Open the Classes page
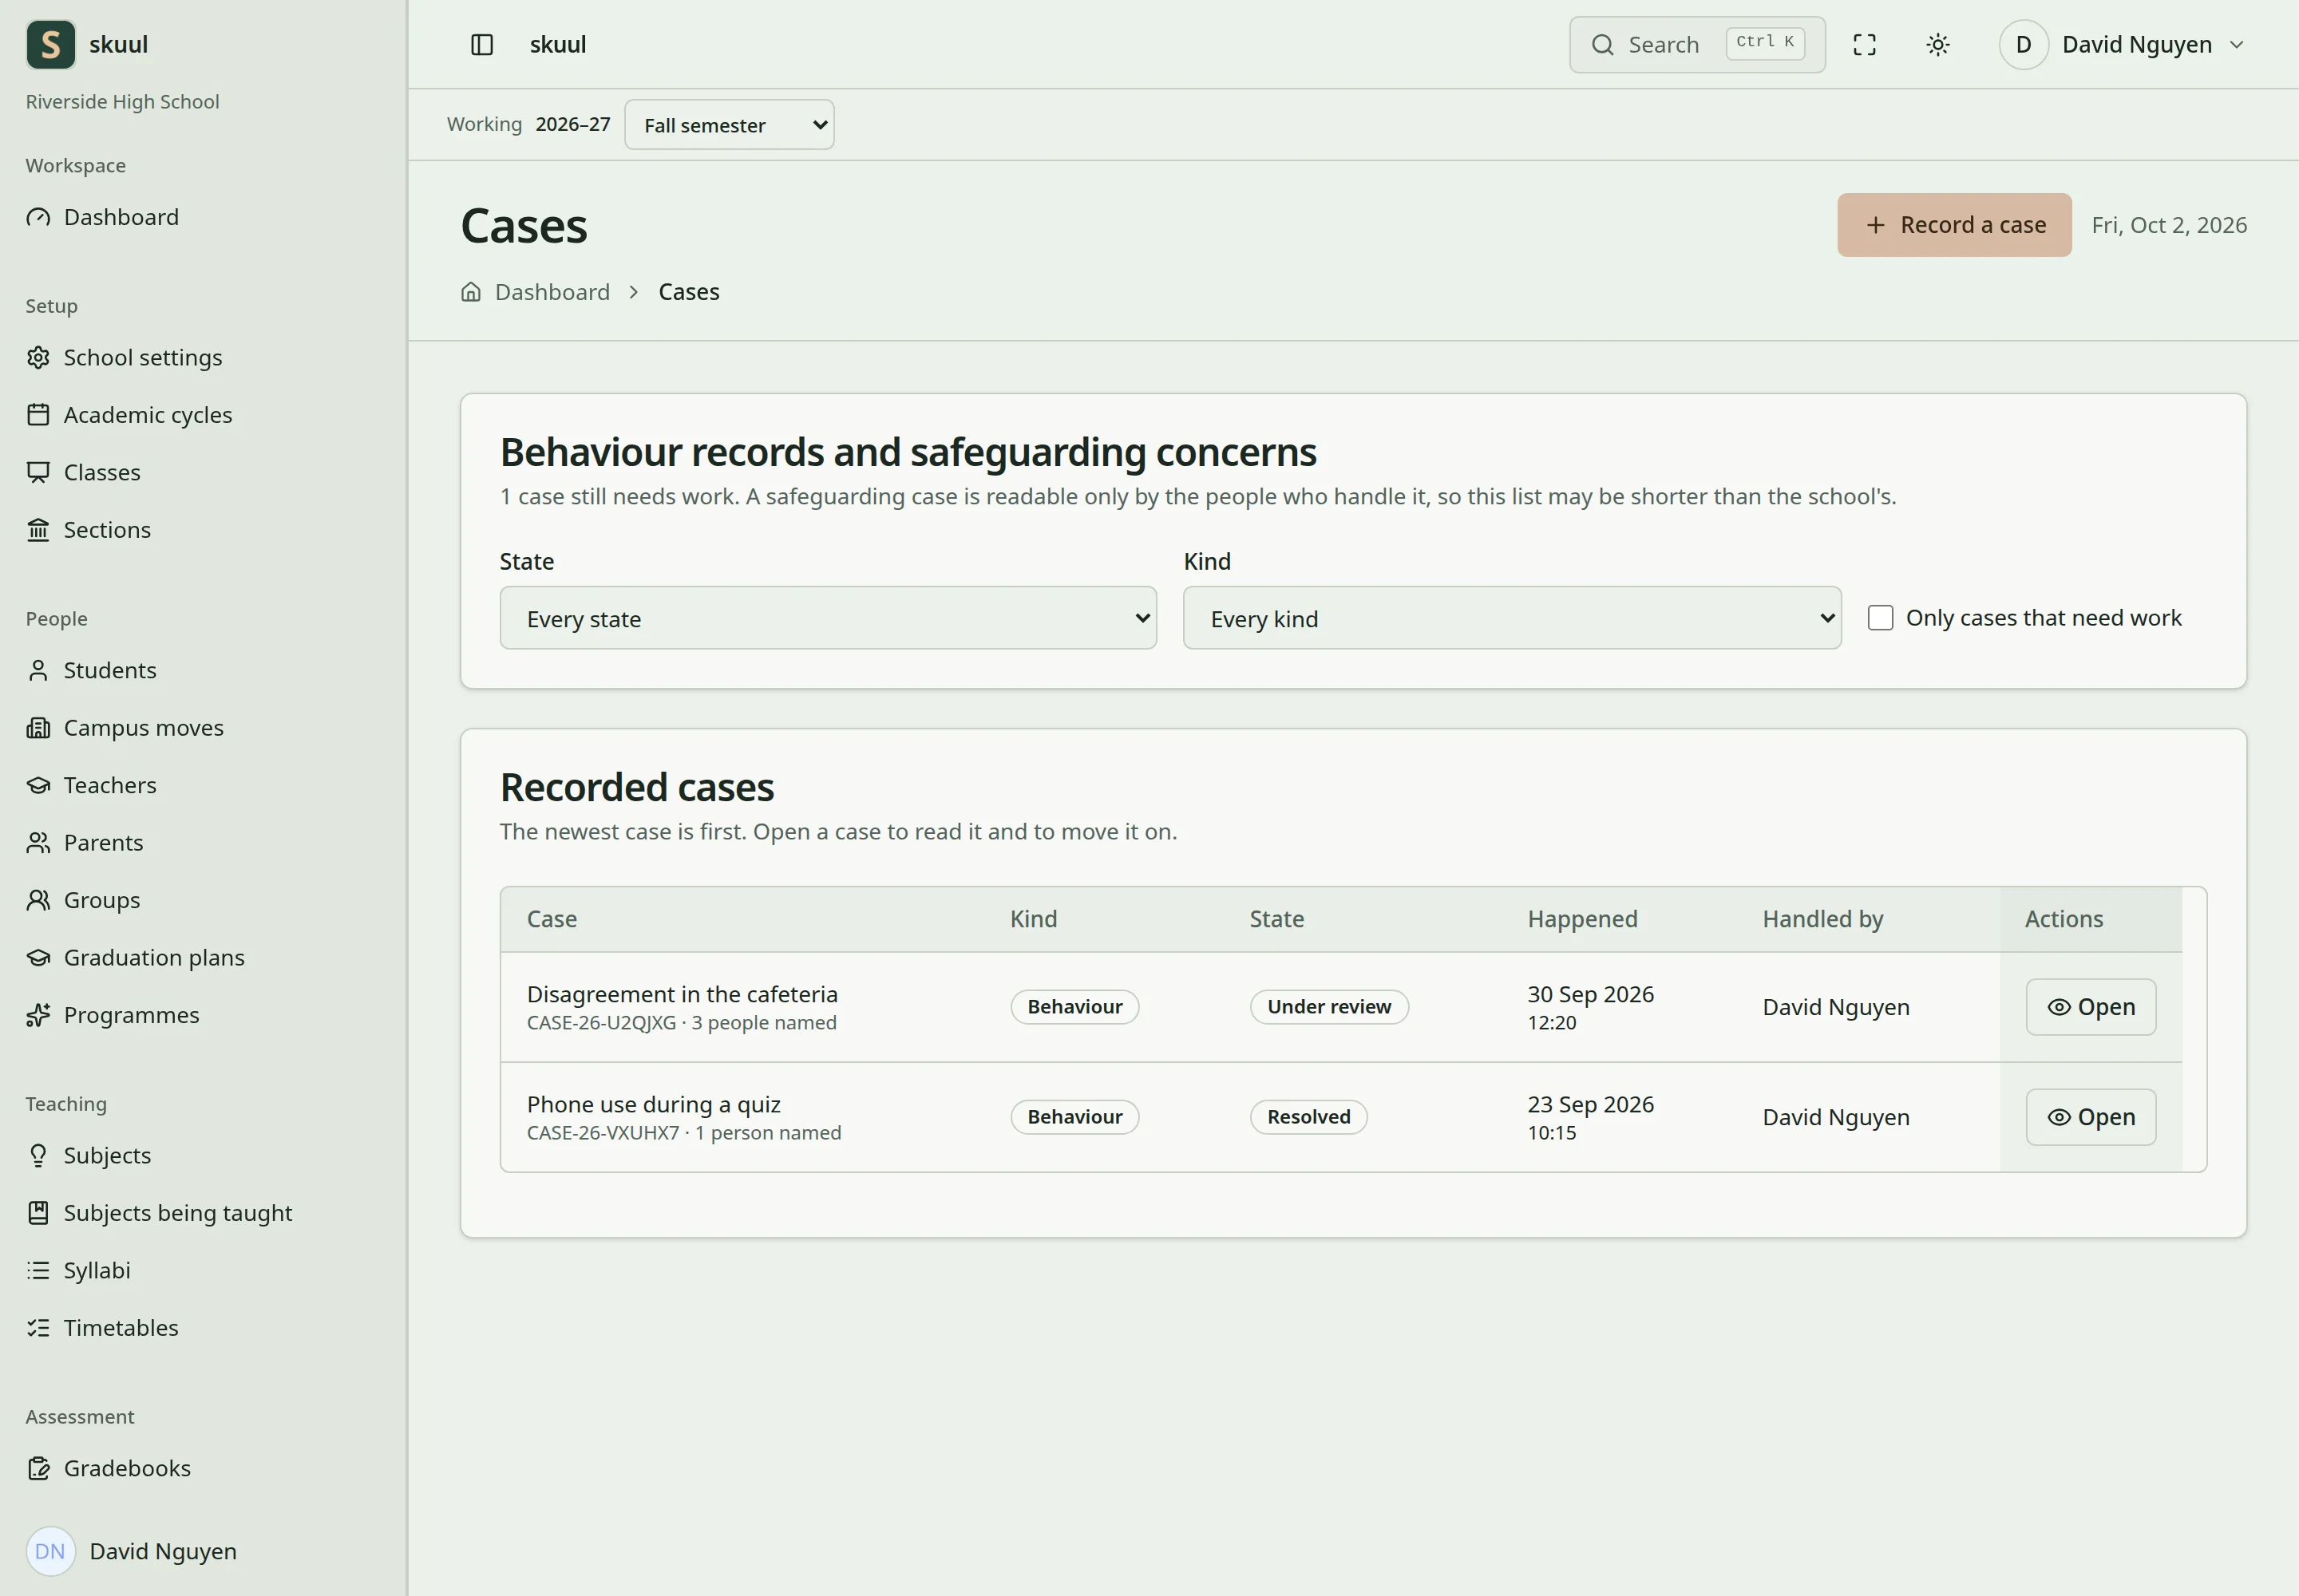Viewport: 2299px width, 1596px height. pos(102,472)
